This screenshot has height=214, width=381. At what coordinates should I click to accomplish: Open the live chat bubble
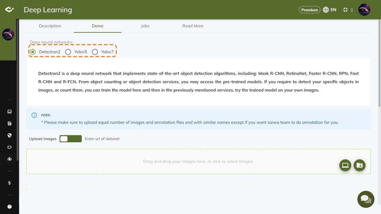click(365, 200)
